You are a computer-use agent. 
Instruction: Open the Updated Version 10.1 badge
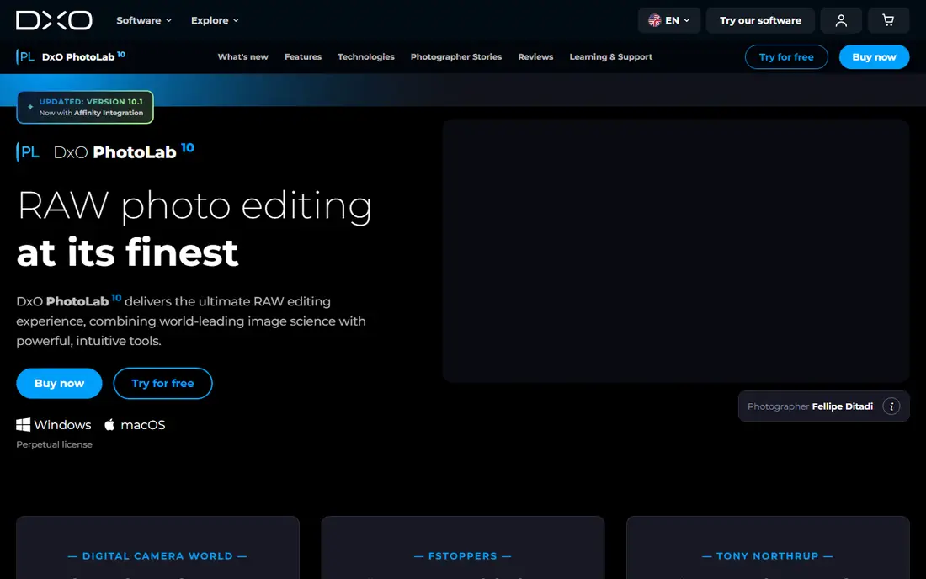(x=85, y=107)
